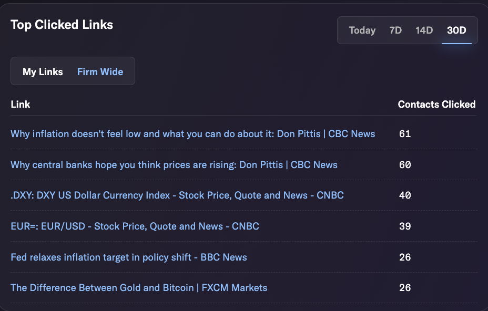Click the contacts count for the Fed relaxes row

click(x=405, y=257)
